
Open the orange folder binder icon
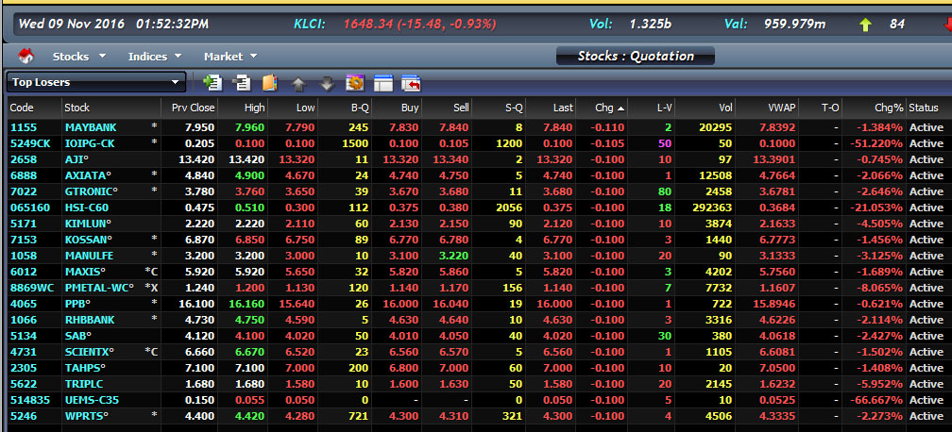(x=269, y=82)
